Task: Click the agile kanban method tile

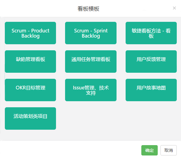Action: point(151,33)
